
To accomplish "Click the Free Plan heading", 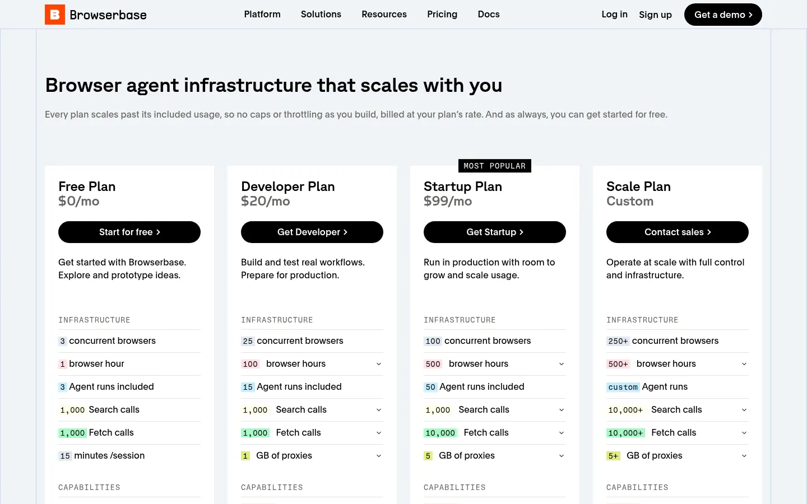I will (87, 186).
